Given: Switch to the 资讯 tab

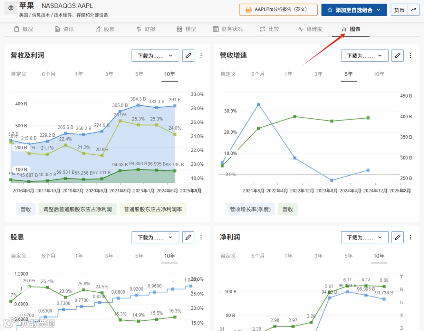Looking at the screenshot, I should [64, 29].
